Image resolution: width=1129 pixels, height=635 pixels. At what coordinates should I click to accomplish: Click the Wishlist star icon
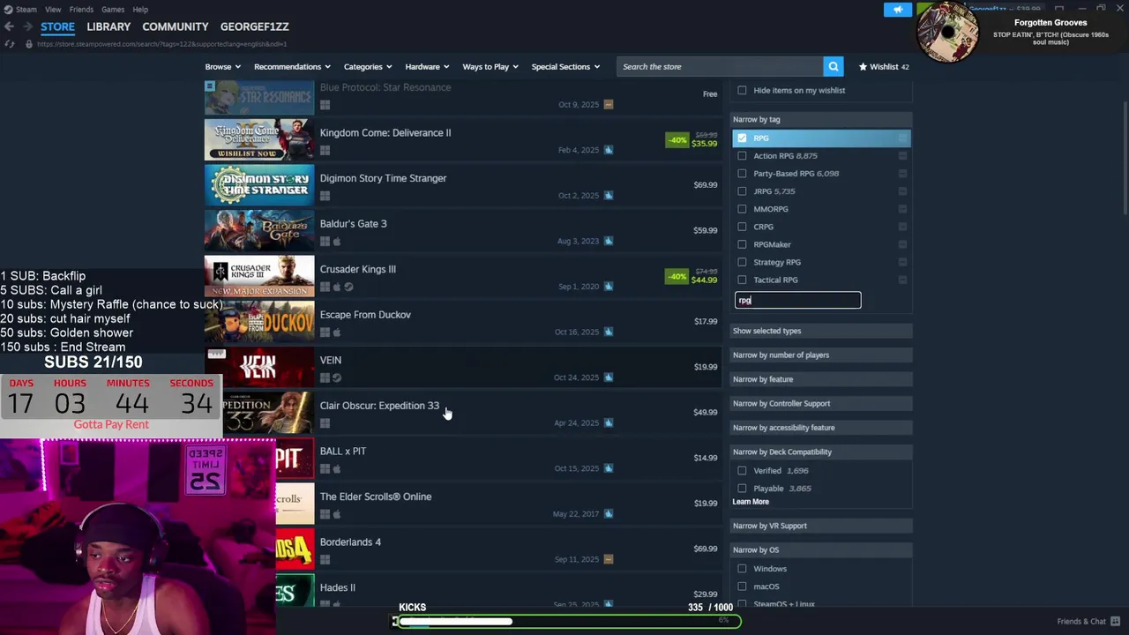point(863,66)
